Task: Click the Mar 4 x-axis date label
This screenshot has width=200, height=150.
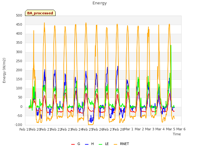Action: [x=160, y=129]
